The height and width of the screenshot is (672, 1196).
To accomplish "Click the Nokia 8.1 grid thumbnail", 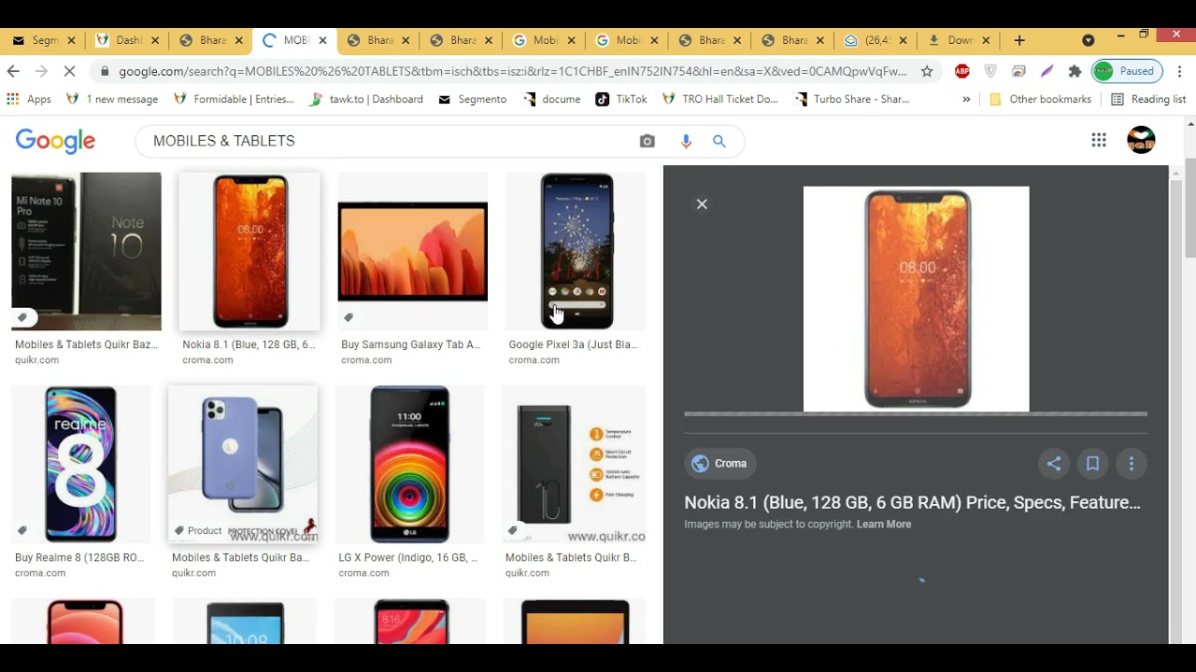I will pyautogui.click(x=249, y=251).
